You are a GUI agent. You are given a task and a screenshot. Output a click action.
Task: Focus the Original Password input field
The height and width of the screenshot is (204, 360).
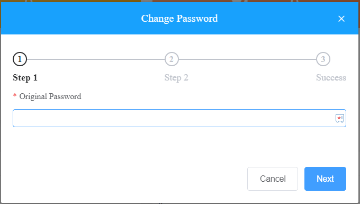coord(179,118)
